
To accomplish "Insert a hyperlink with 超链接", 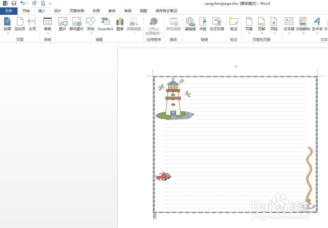I will [190, 24].
